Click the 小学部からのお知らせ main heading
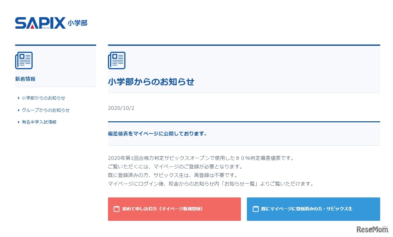The height and width of the screenshot is (237, 393). [x=151, y=82]
